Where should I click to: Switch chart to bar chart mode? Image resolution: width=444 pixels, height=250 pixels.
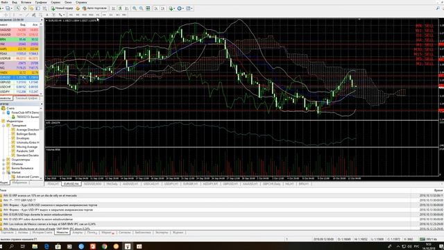(114, 8)
